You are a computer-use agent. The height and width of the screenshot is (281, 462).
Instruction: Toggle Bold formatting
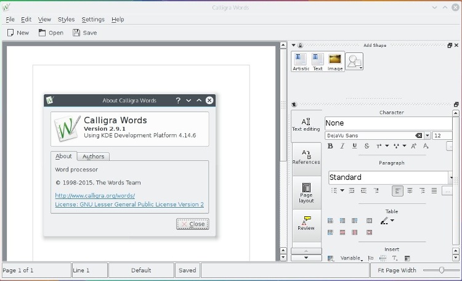coord(330,146)
